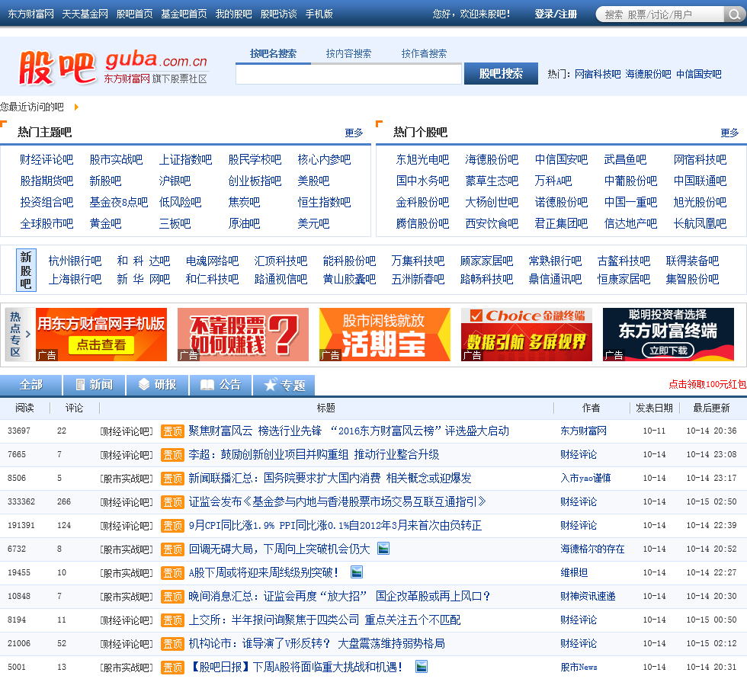Image resolution: width=747 pixels, height=679 pixels.
Task: Open 我的股吧 in top navigation
Action: coord(233,14)
